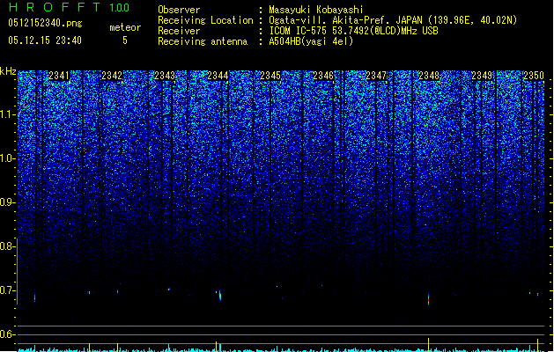Screen dimensions: 554x352
Task: Click the meteor echo just before 2341
Action: (x=34, y=297)
